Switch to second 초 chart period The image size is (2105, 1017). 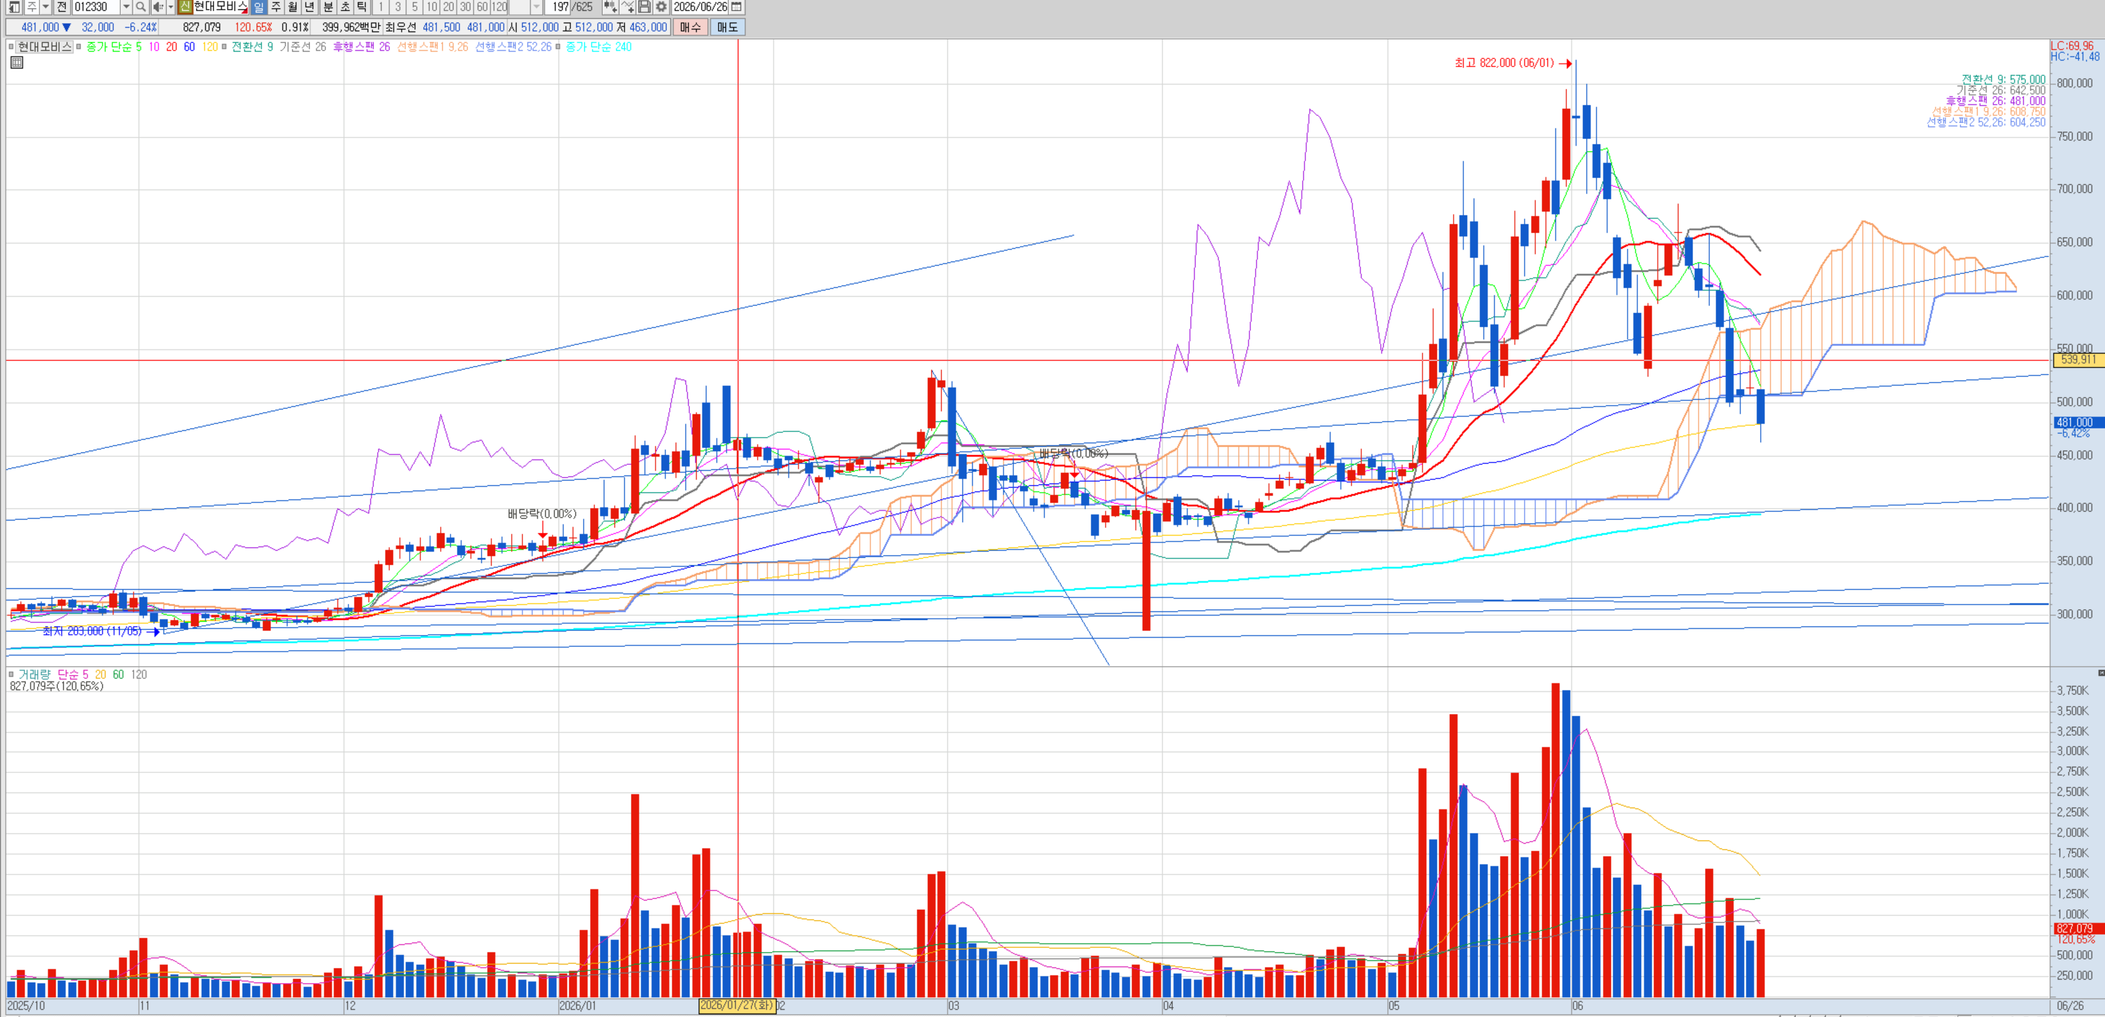point(345,7)
